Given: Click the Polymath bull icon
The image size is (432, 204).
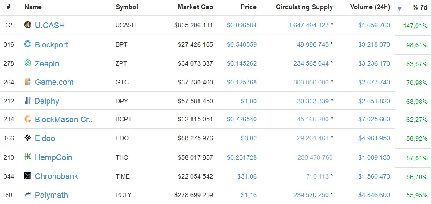Looking at the screenshot, I should tap(28, 194).
